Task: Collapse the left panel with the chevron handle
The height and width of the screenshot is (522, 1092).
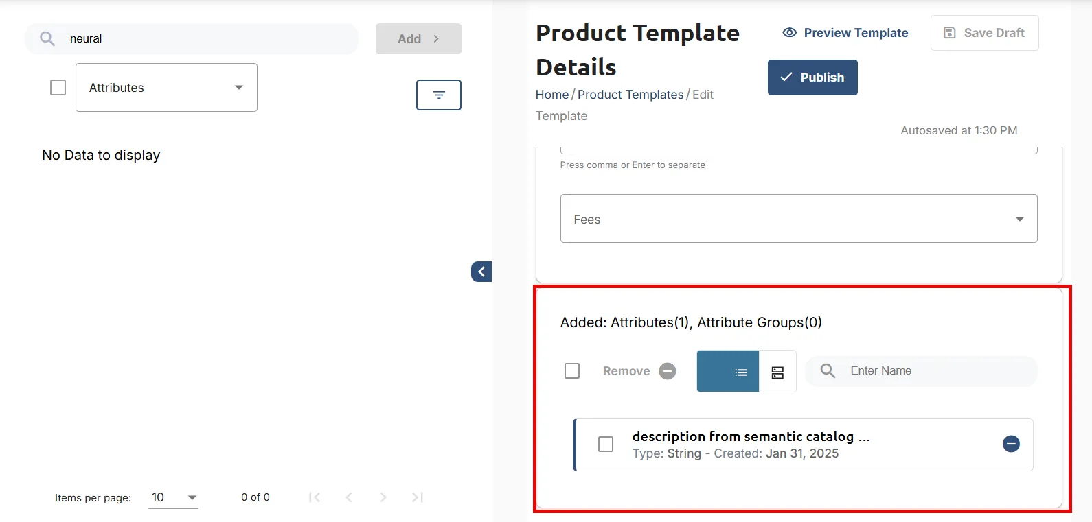Action: [481, 272]
